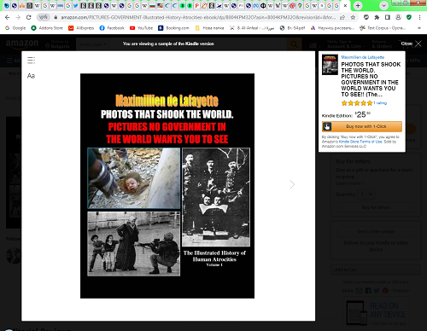The image size is (427, 331).
Task: Show more bookmarks overflow chevron
Action: (x=419, y=28)
